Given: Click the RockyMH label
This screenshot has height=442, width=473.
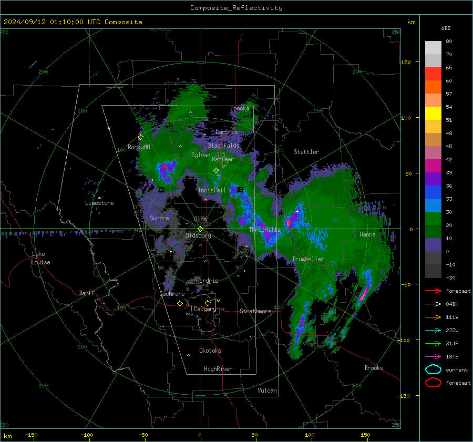Looking at the screenshot, I should [x=139, y=147].
